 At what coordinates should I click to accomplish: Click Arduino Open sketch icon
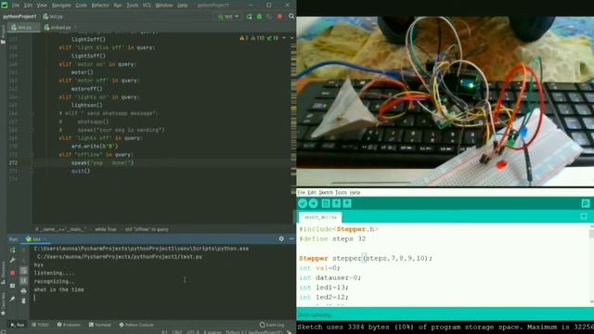tap(336, 203)
